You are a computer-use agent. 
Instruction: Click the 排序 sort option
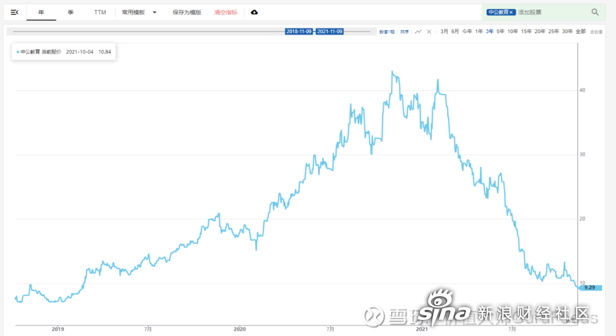[x=404, y=32]
